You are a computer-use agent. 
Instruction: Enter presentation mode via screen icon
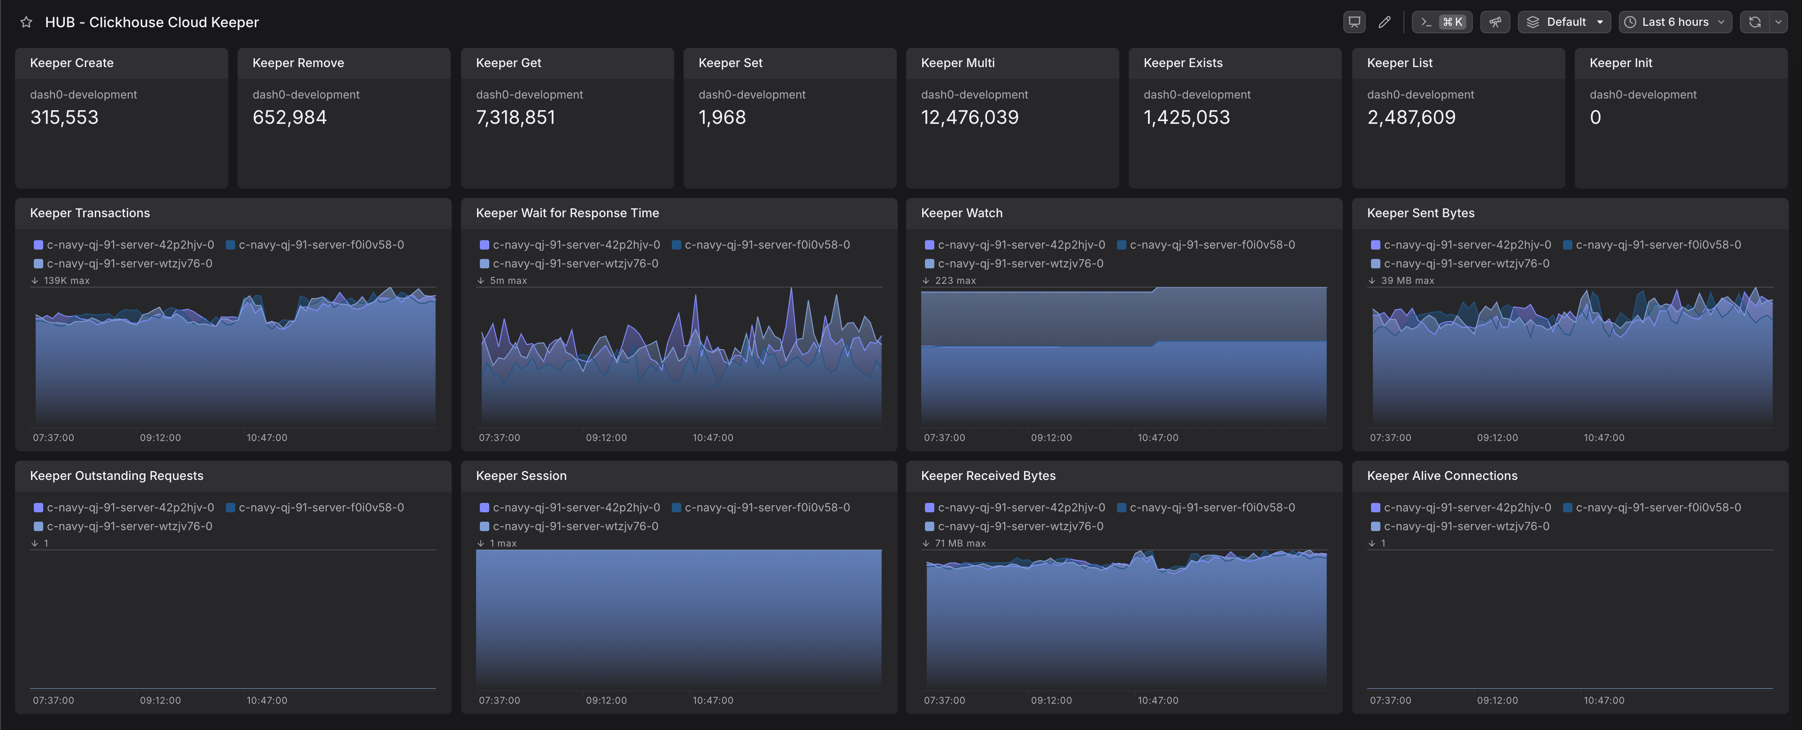tap(1354, 23)
